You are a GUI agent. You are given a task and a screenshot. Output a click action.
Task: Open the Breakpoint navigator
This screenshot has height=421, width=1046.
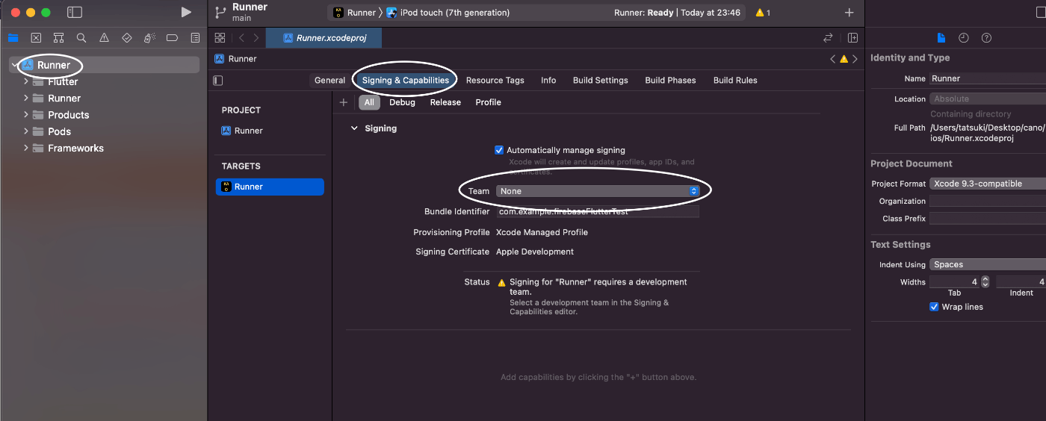coord(172,37)
